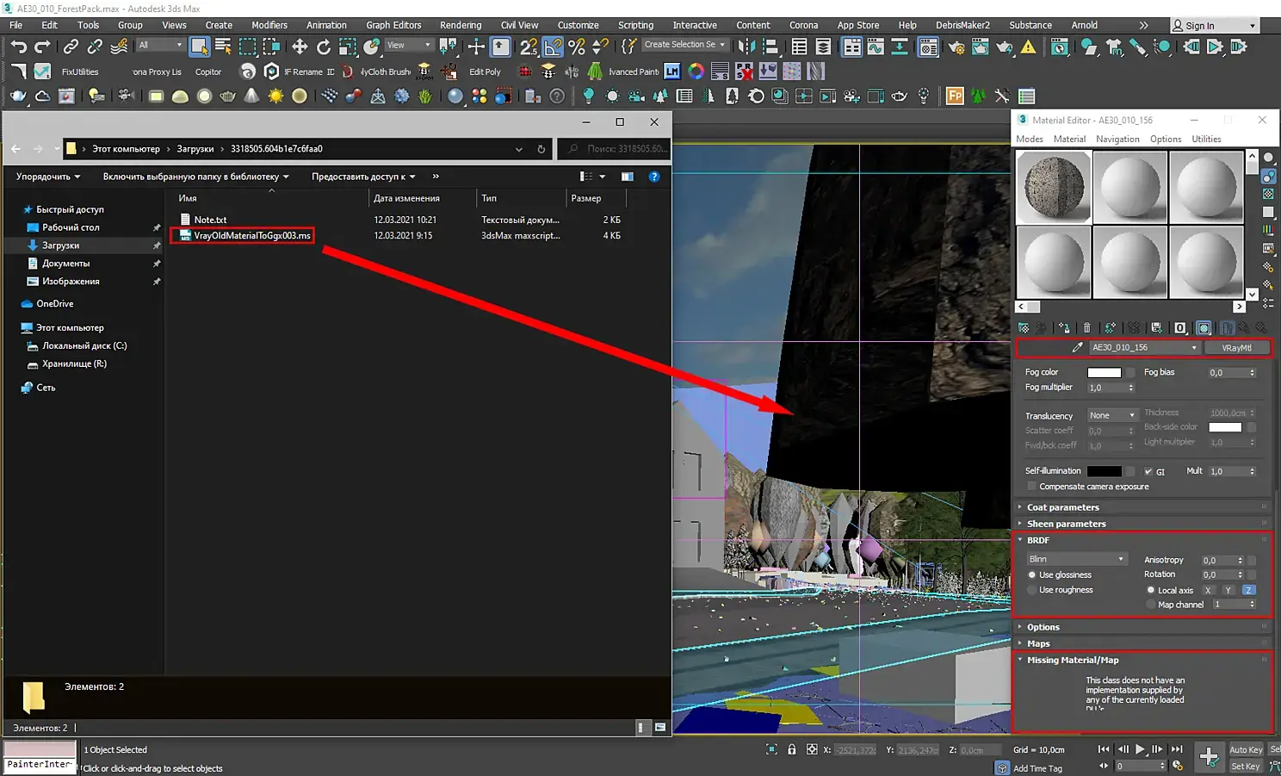Image resolution: width=1281 pixels, height=776 pixels.
Task: Open the Blinn BRDF type dropdown
Action: (1076, 559)
